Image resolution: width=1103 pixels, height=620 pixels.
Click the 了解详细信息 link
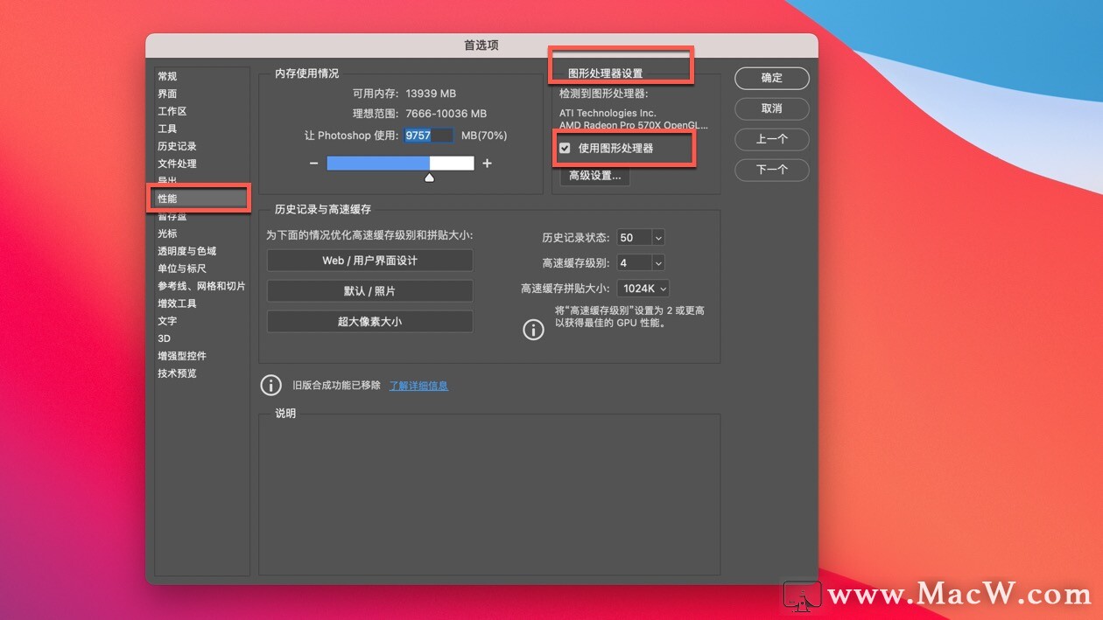coord(418,385)
